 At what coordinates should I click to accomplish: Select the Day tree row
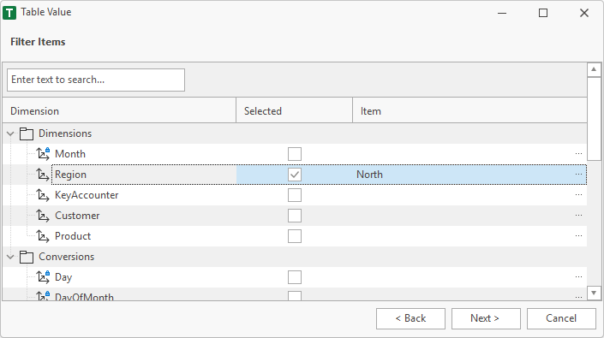coord(295,277)
